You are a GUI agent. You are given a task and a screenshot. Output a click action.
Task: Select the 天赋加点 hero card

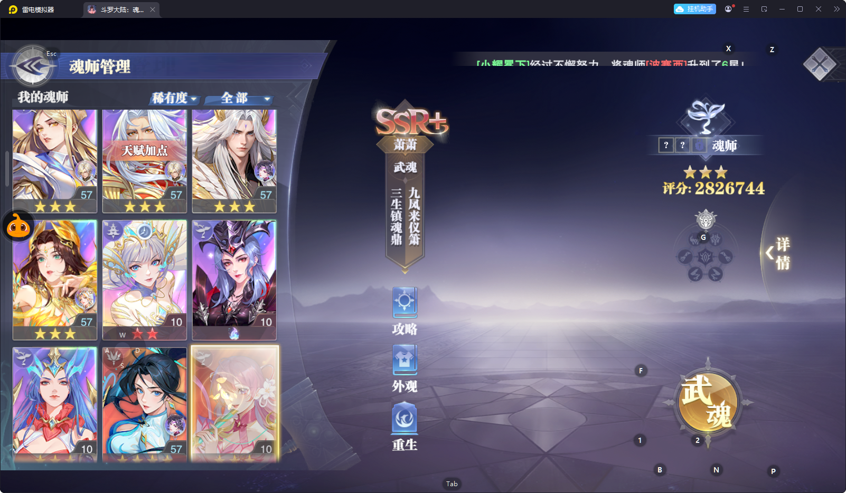coord(144,161)
